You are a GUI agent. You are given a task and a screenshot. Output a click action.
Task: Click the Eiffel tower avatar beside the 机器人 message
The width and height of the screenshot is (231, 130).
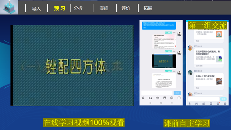pos(190,73)
